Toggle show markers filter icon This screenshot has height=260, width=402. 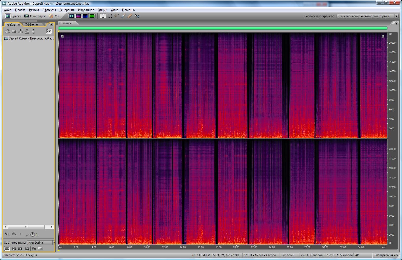[34, 249]
